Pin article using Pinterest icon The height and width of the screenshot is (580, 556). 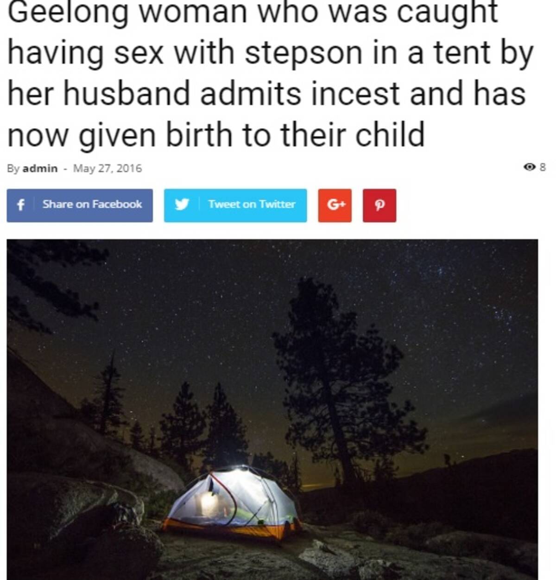tap(379, 205)
